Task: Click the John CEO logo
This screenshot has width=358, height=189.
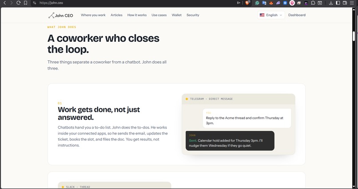Action: click(61, 15)
